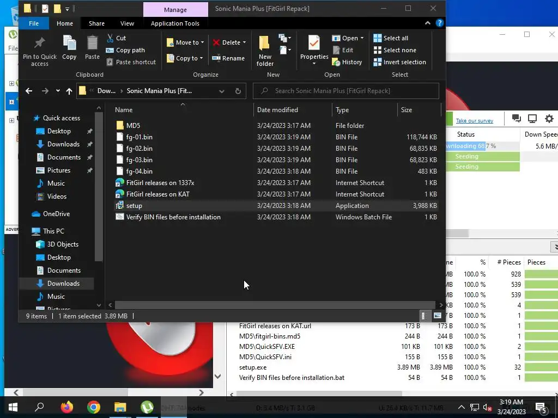
Task: Select fg-01.bin file
Action: pyautogui.click(x=139, y=137)
